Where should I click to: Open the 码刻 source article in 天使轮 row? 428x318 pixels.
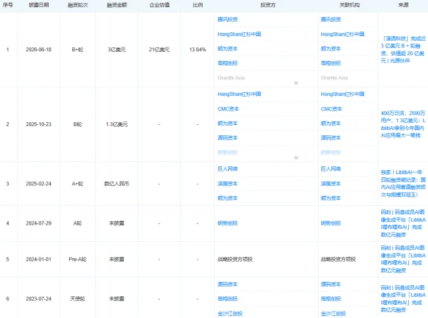[x=403, y=299]
